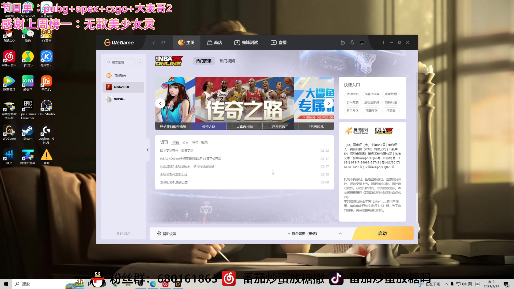The width and height of the screenshot is (514, 289).
Task: Select 综合 news filter
Action: click(x=176, y=142)
